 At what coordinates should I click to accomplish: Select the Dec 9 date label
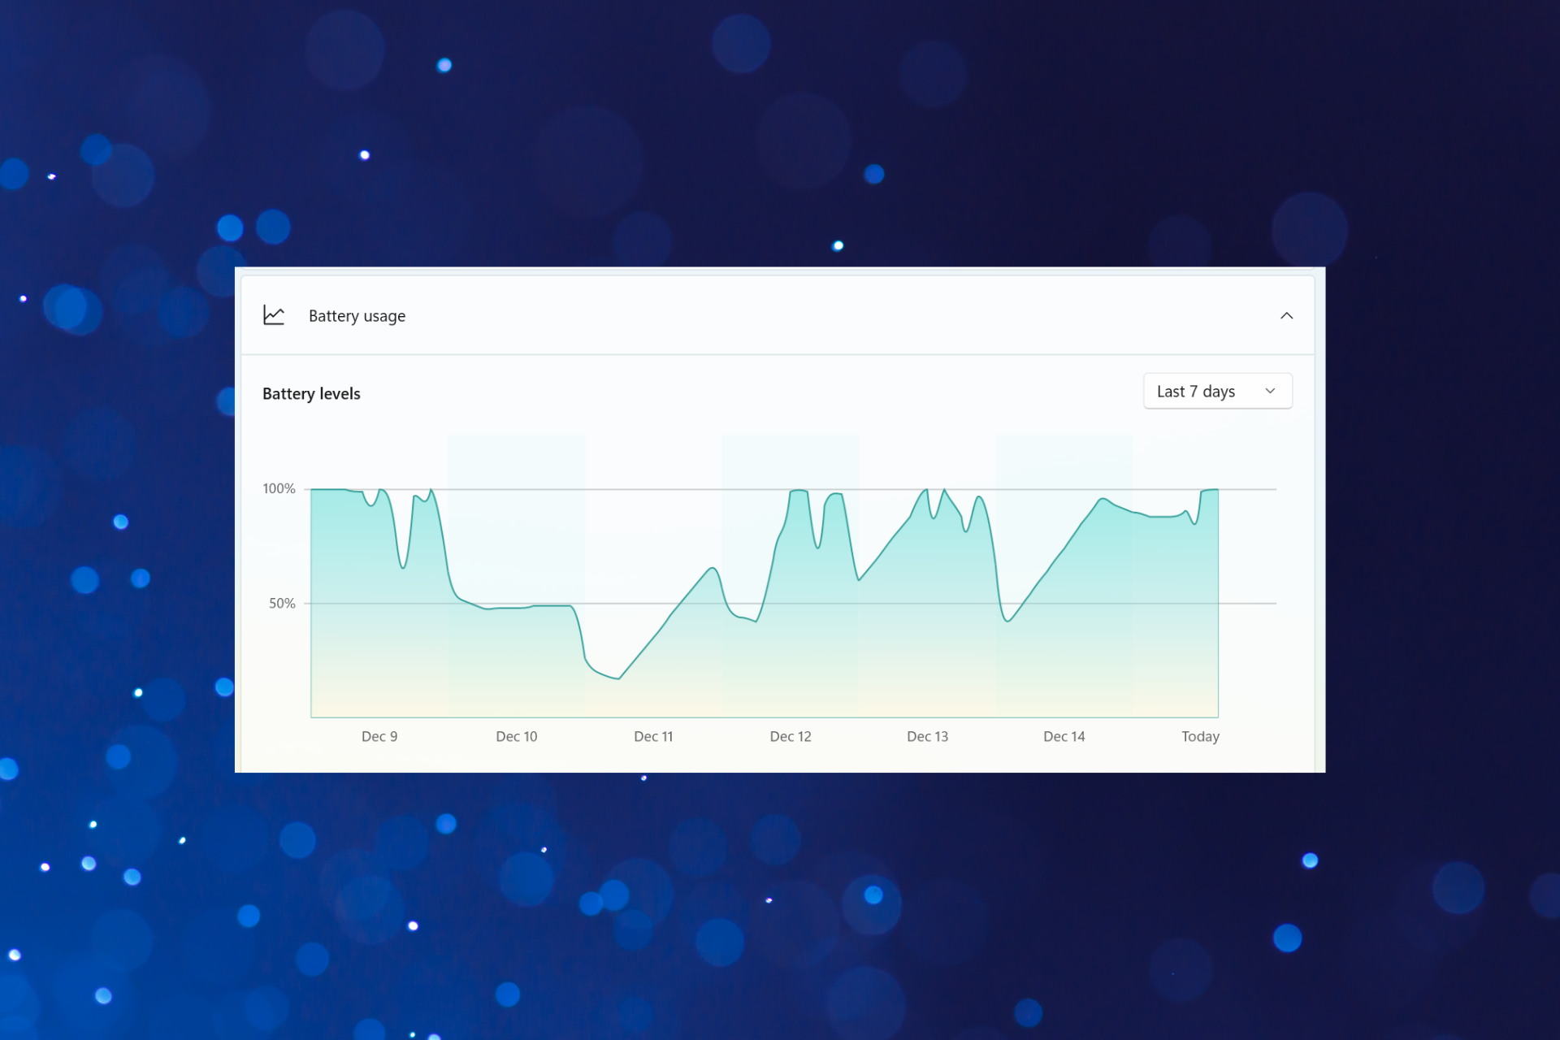click(379, 736)
